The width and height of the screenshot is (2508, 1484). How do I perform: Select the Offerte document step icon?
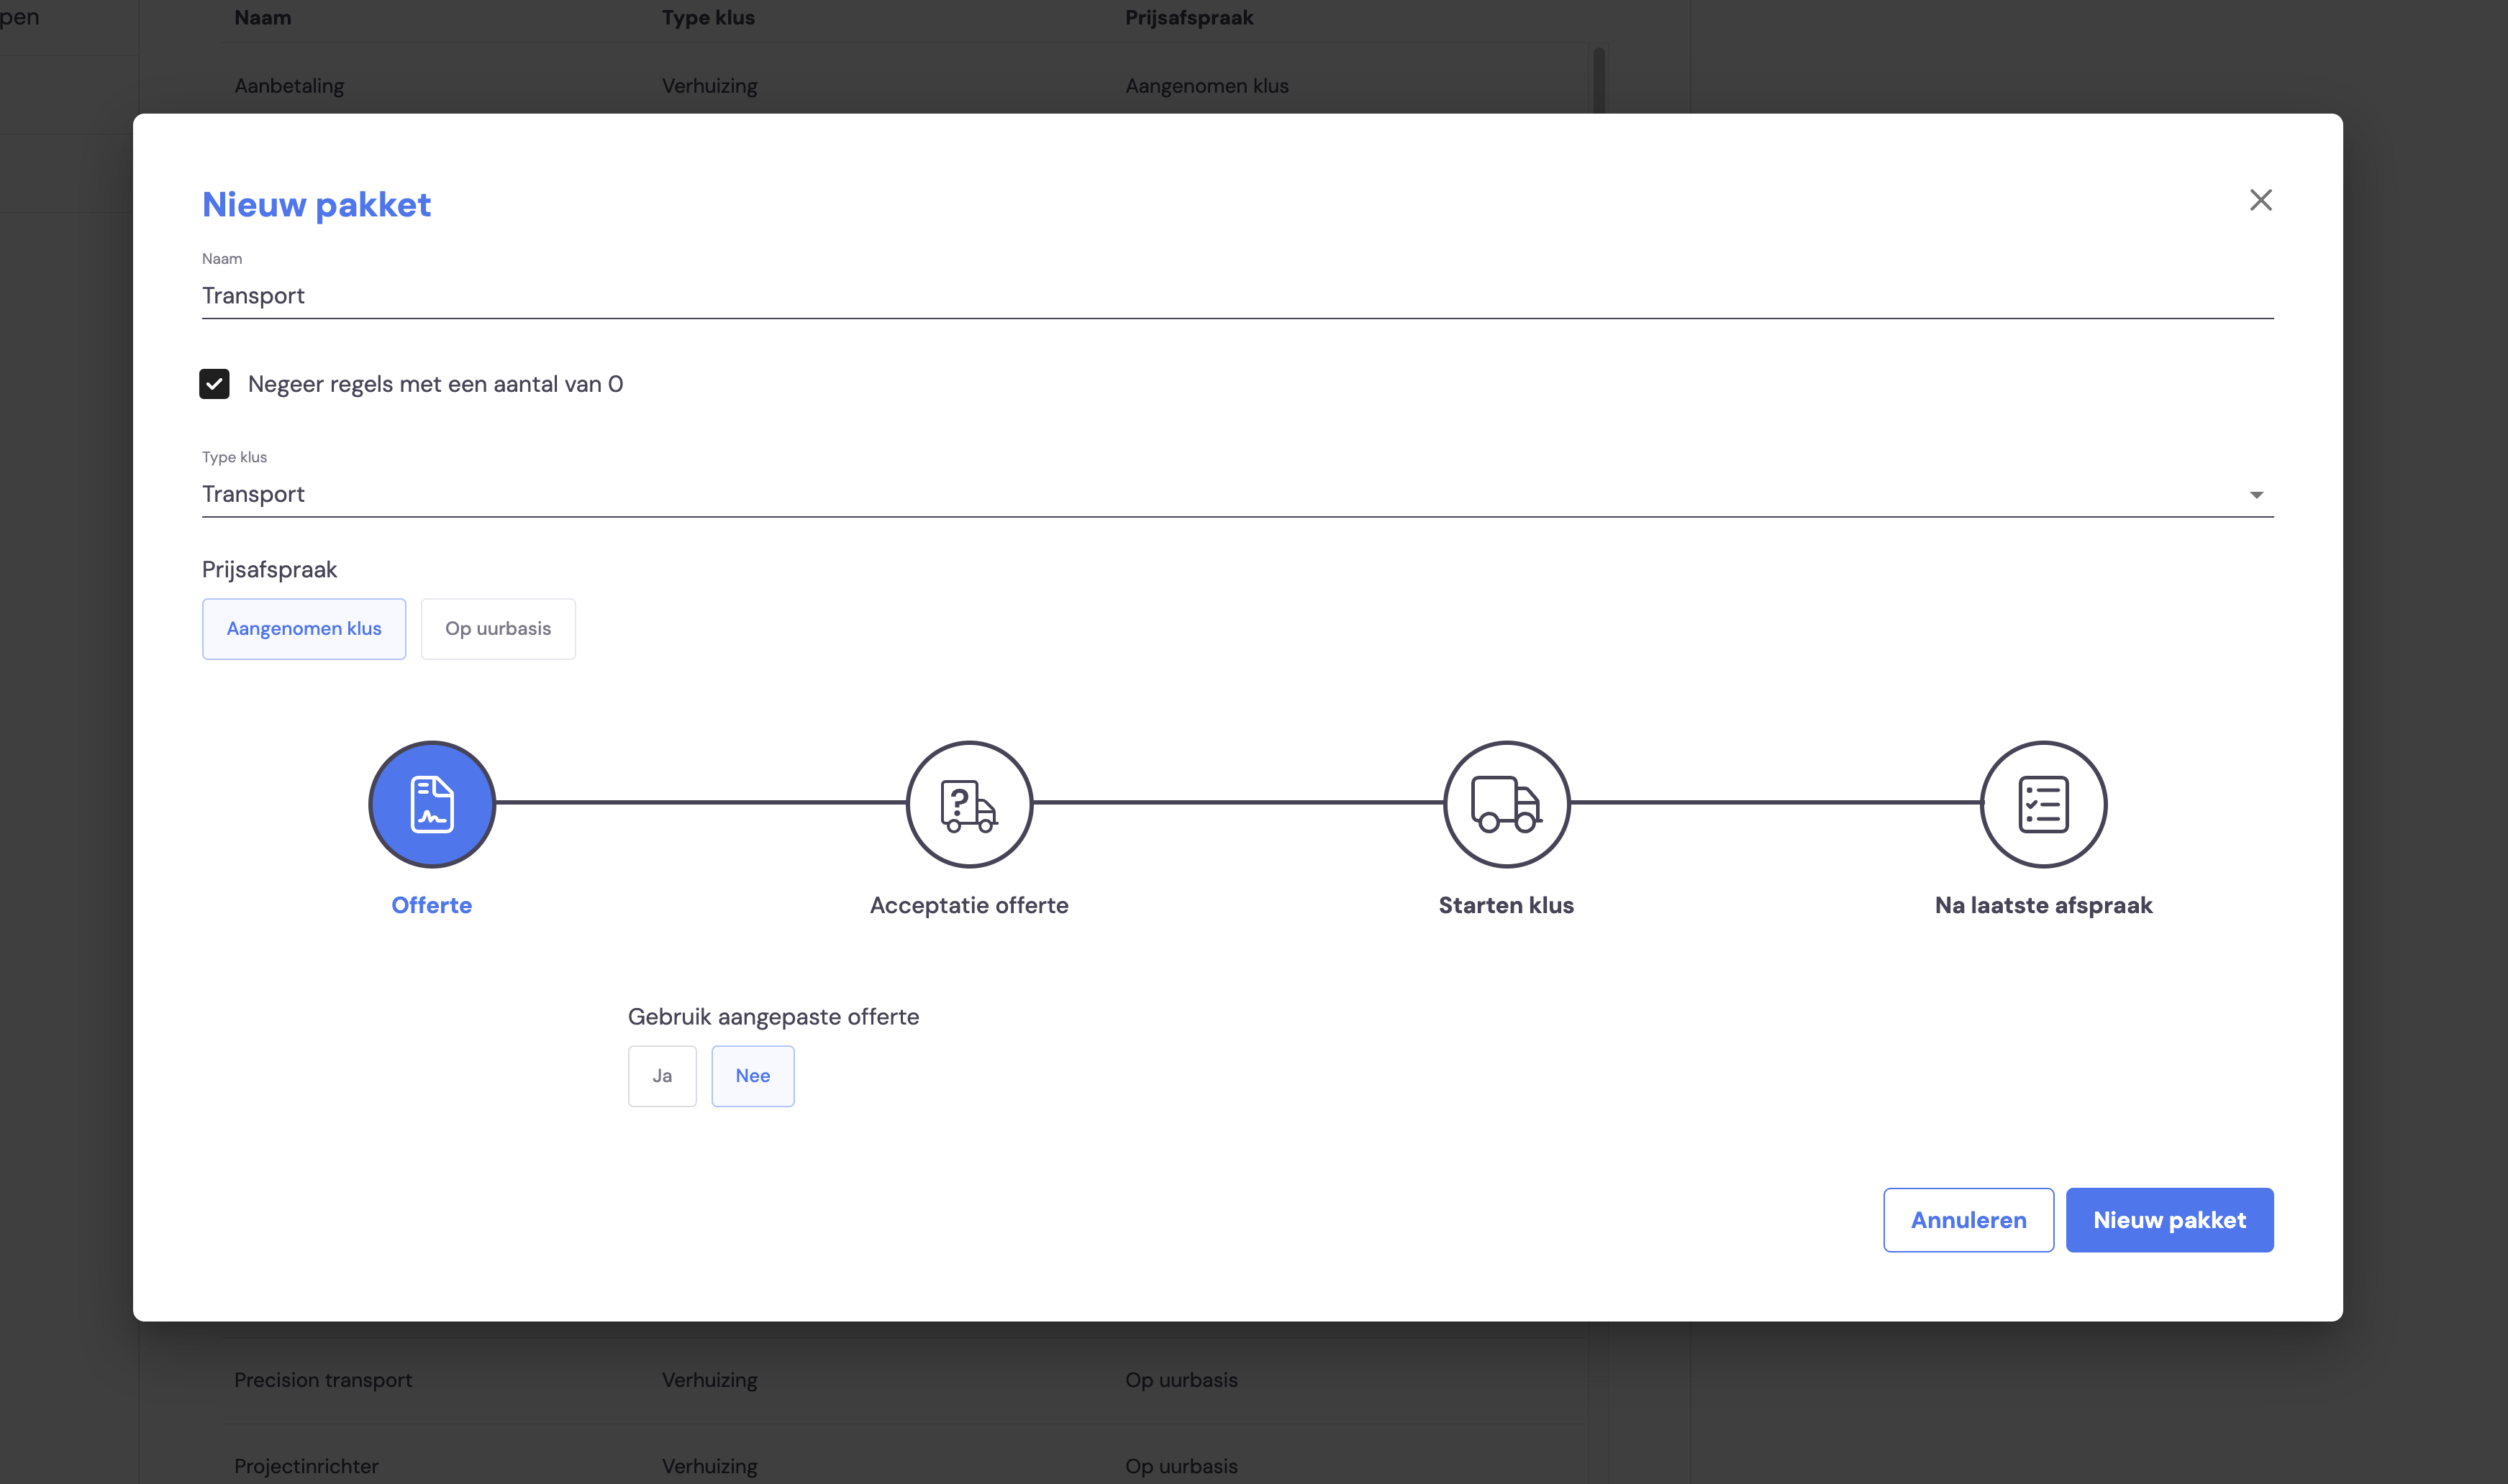432,804
